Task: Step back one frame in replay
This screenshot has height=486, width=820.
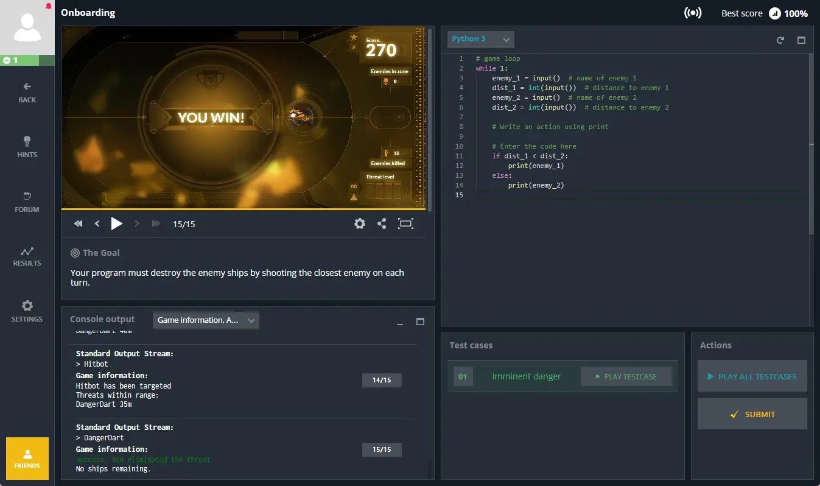Action: (x=97, y=224)
